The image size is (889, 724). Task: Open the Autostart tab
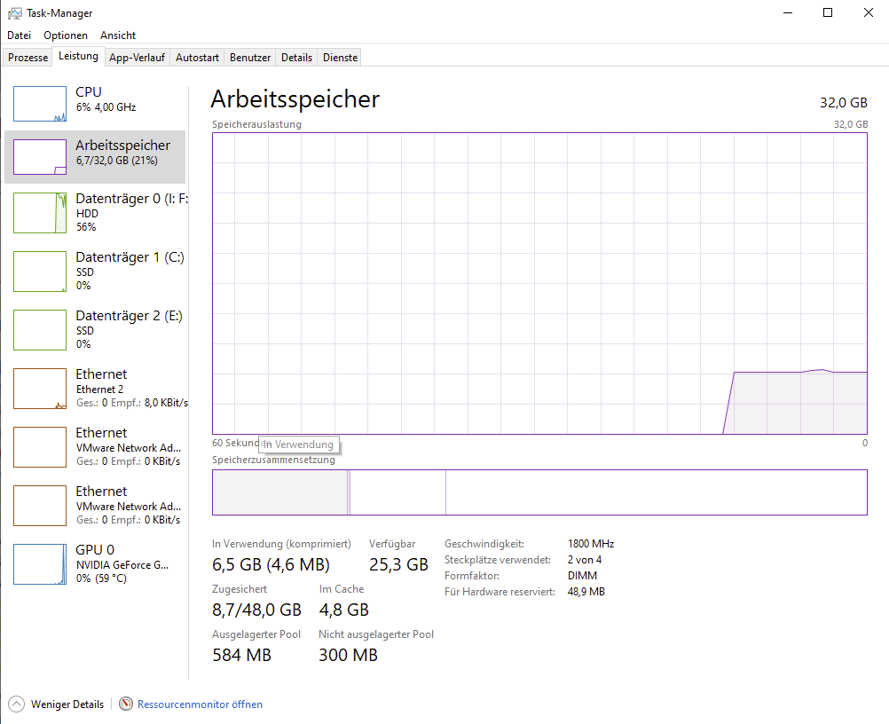[197, 58]
